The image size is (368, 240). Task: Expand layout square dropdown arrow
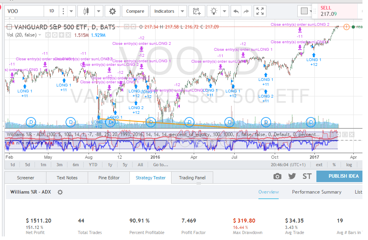tap(310, 11)
